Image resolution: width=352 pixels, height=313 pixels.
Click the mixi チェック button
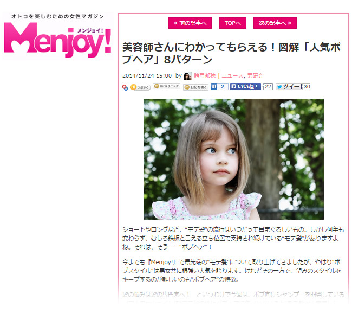coord(166,86)
